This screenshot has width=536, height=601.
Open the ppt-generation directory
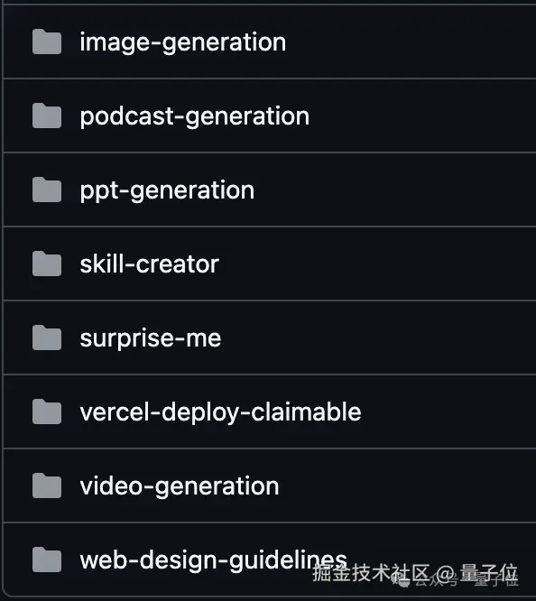point(167,190)
